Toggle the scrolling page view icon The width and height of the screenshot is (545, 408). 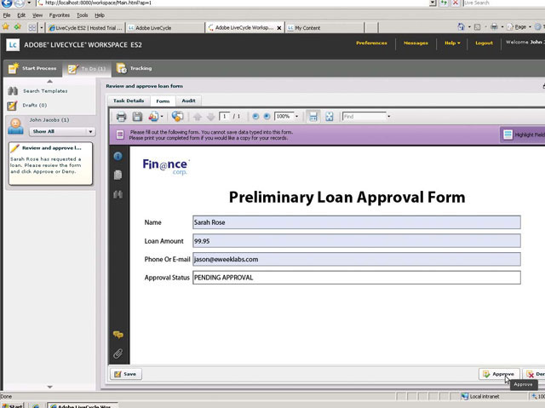[x=313, y=117]
